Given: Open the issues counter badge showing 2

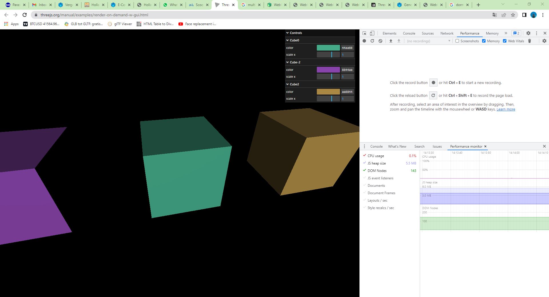Looking at the screenshot, I should coord(516,33).
